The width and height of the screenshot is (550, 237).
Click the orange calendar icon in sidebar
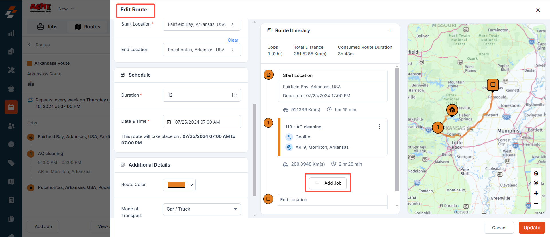11,107
